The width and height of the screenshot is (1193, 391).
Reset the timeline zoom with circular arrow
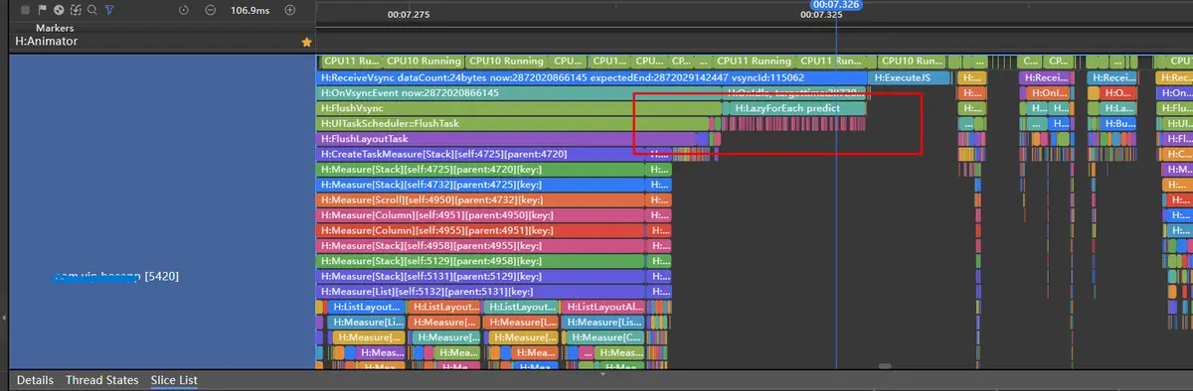coord(184,10)
